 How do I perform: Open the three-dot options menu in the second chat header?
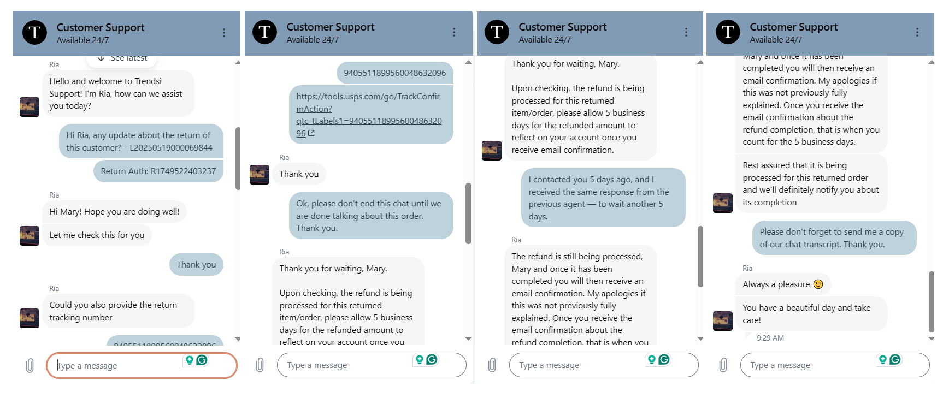(454, 32)
